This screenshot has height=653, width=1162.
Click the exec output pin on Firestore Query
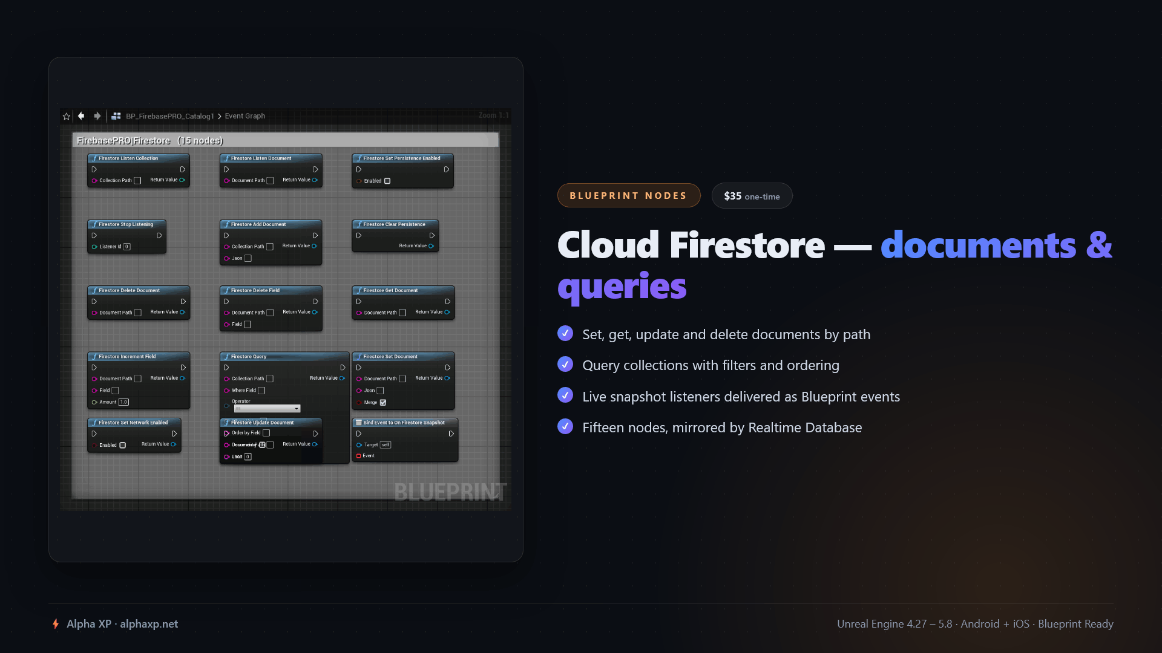(x=343, y=368)
